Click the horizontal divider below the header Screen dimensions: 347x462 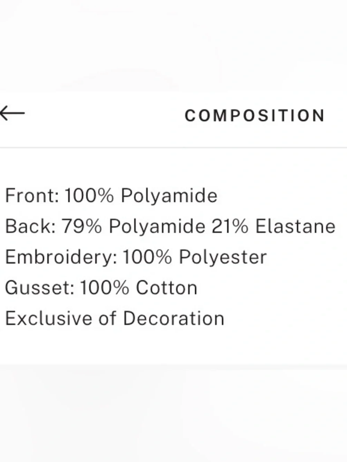pos(173,148)
